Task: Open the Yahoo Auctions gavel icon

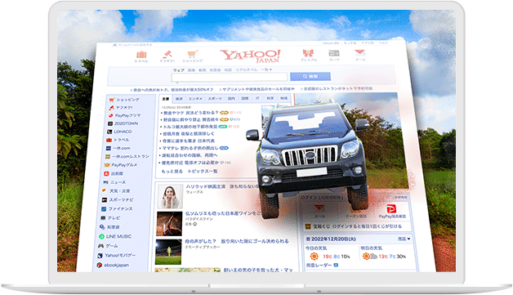Action: click(167, 54)
